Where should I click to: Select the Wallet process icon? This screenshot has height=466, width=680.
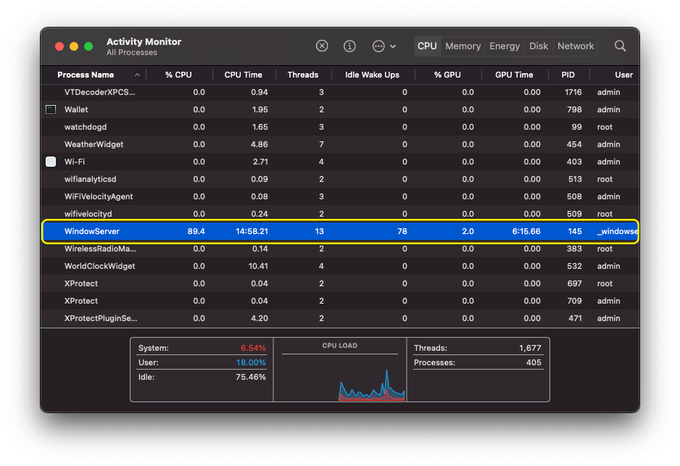tap(51, 109)
